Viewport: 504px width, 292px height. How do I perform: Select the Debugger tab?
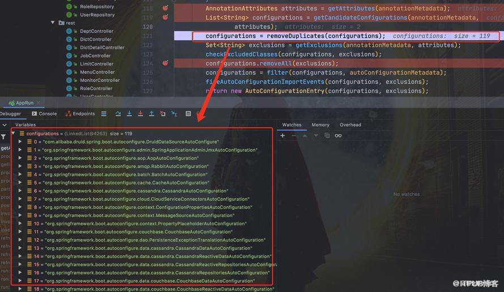[x=10, y=114]
